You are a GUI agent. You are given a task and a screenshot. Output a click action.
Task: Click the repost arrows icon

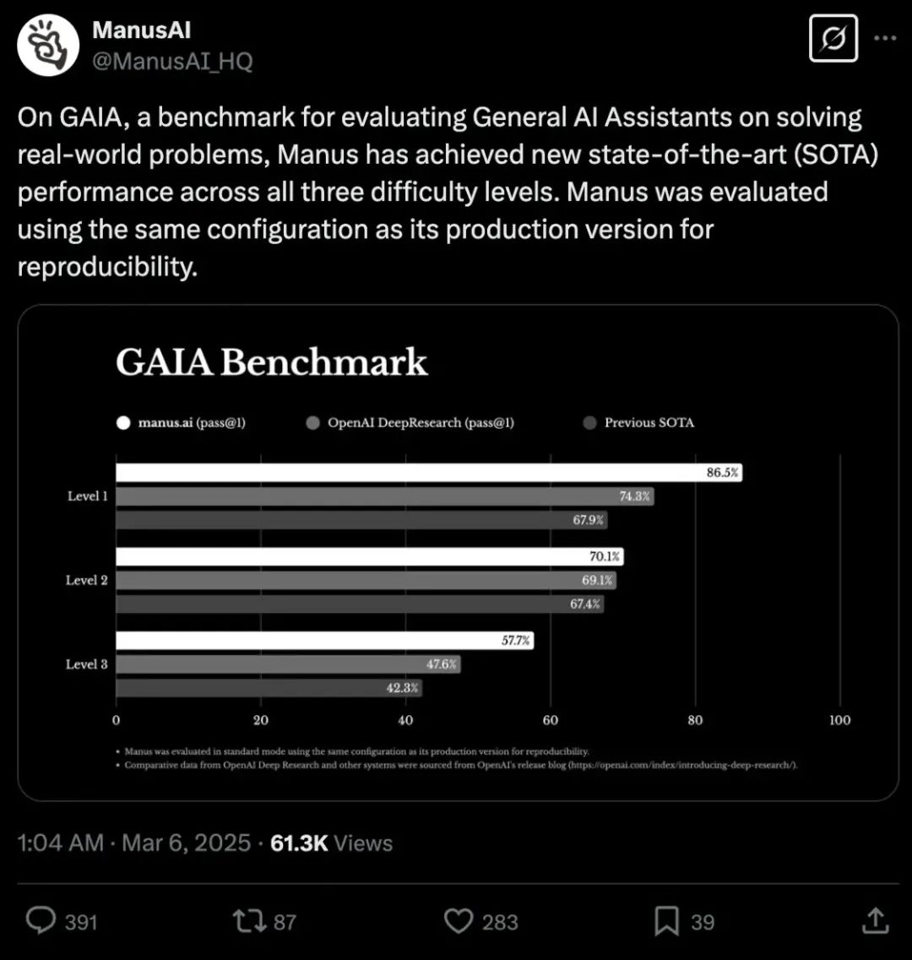[249, 921]
